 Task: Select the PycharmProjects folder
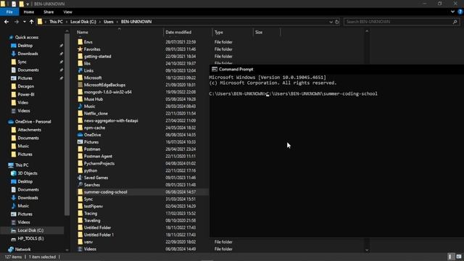[x=99, y=163]
